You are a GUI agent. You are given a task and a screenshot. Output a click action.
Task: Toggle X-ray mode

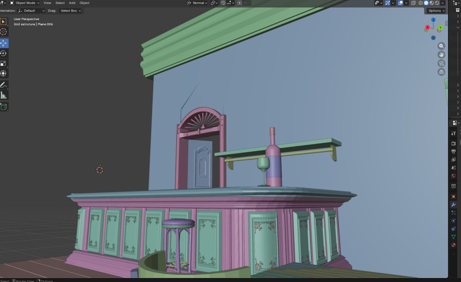click(x=413, y=3)
